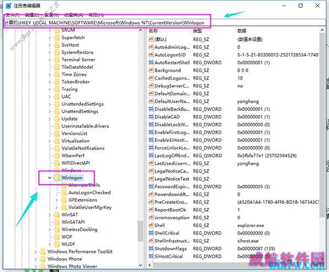Image resolution: width=329 pixels, height=272 pixels.
Task: Expand the Terminal Server key
Action: tap(49, 60)
